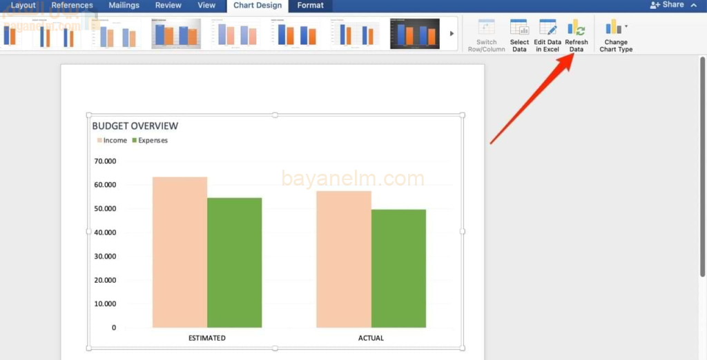Select the Expenses legend entry
The image size is (707, 360).
[x=149, y=141]
